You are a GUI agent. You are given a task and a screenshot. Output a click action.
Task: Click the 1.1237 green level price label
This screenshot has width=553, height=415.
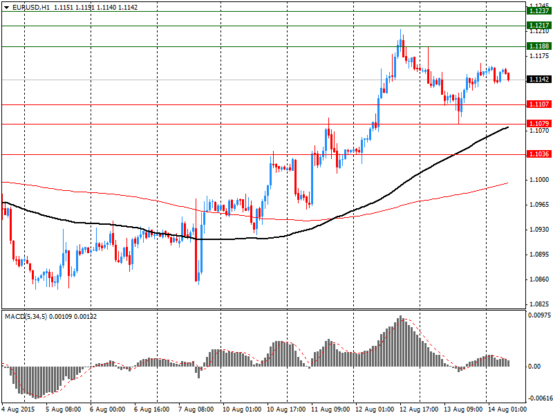coord(539,11)
